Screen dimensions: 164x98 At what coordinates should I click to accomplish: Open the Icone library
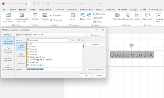[89, 16]
